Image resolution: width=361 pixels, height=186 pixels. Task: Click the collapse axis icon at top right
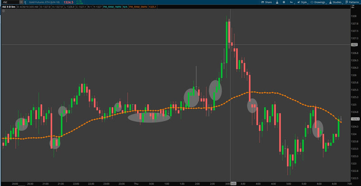(352, 7)
